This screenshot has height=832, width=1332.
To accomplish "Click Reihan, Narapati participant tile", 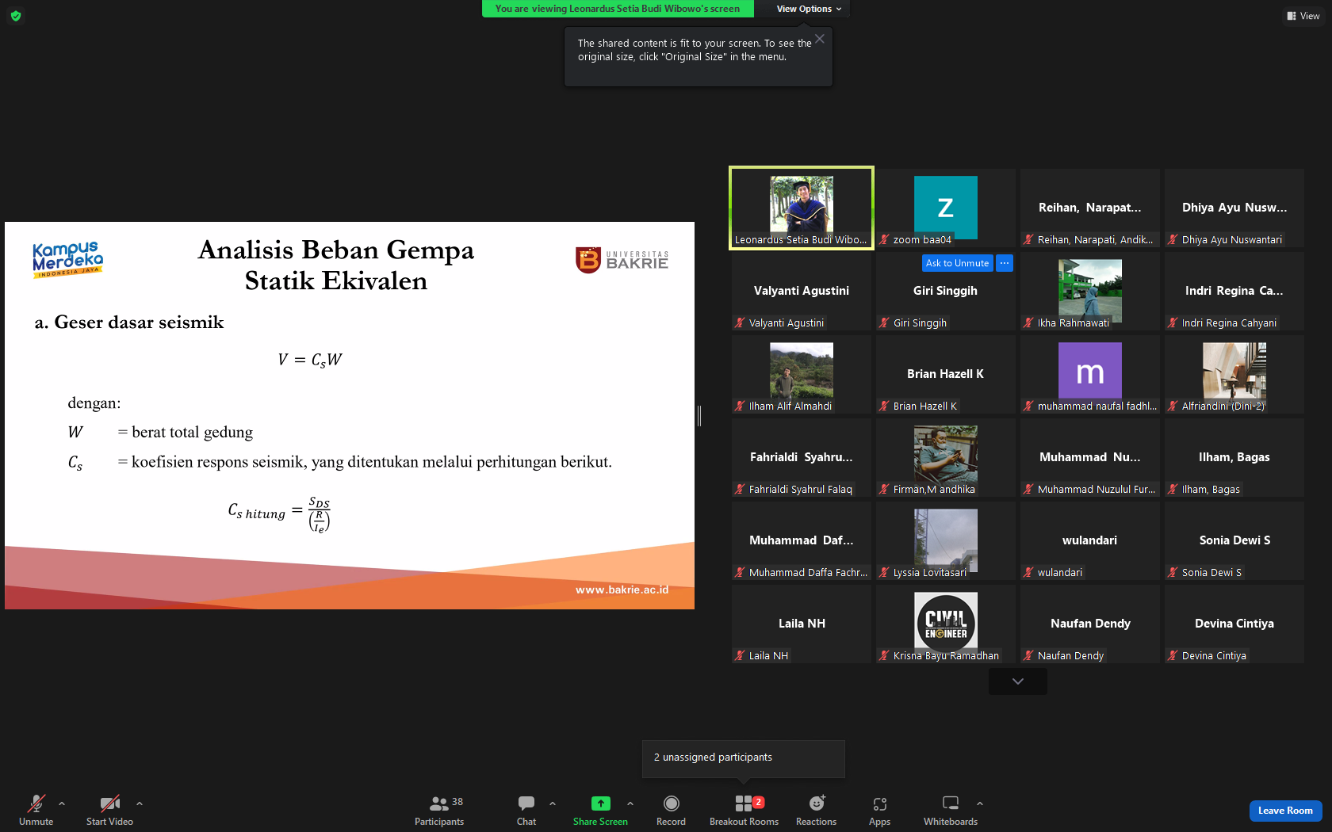I will coord(1090,208).
